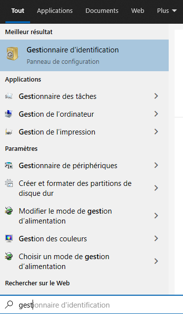183x314 pixels.
Task: Click the Gestionnaire des tâches icon
Action: coord(9,96)
